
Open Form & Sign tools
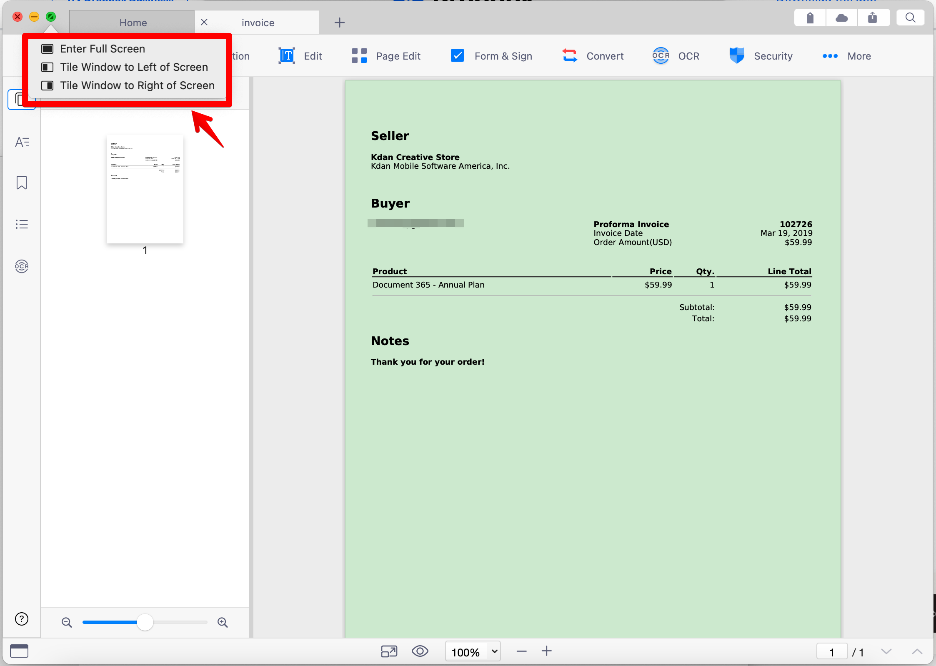point(492,56)
